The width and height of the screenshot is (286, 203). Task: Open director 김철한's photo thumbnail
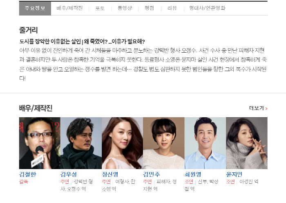(x=40, y=143)
